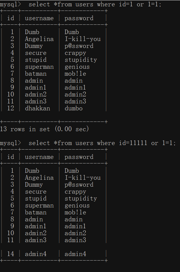The image size is (180, 272).
Task: Click 'dhakkan' username in first table
Action: pyautogui.click(x=37, y=108)
